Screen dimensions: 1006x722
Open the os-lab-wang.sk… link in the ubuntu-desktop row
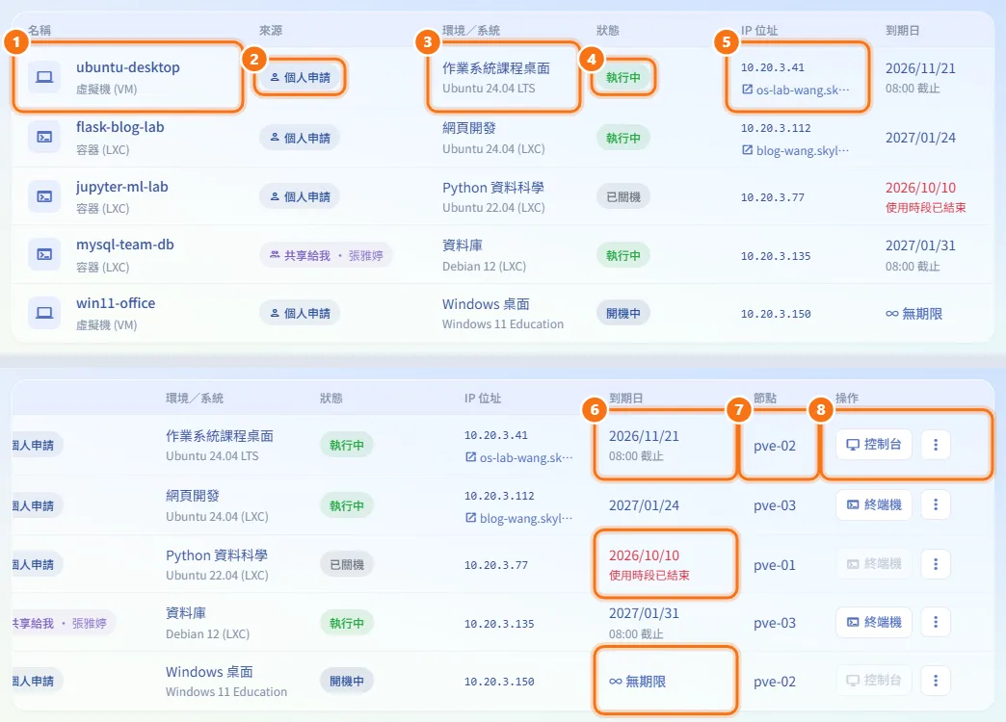coord(796,90)
